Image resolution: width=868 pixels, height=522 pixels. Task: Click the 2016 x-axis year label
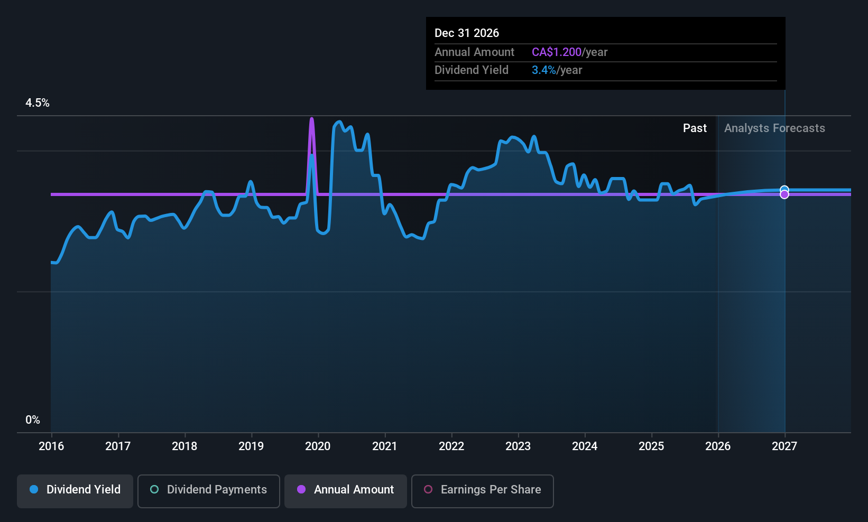point(51,446)
